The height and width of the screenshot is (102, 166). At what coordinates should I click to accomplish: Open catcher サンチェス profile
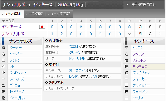[x=140, y=67]
